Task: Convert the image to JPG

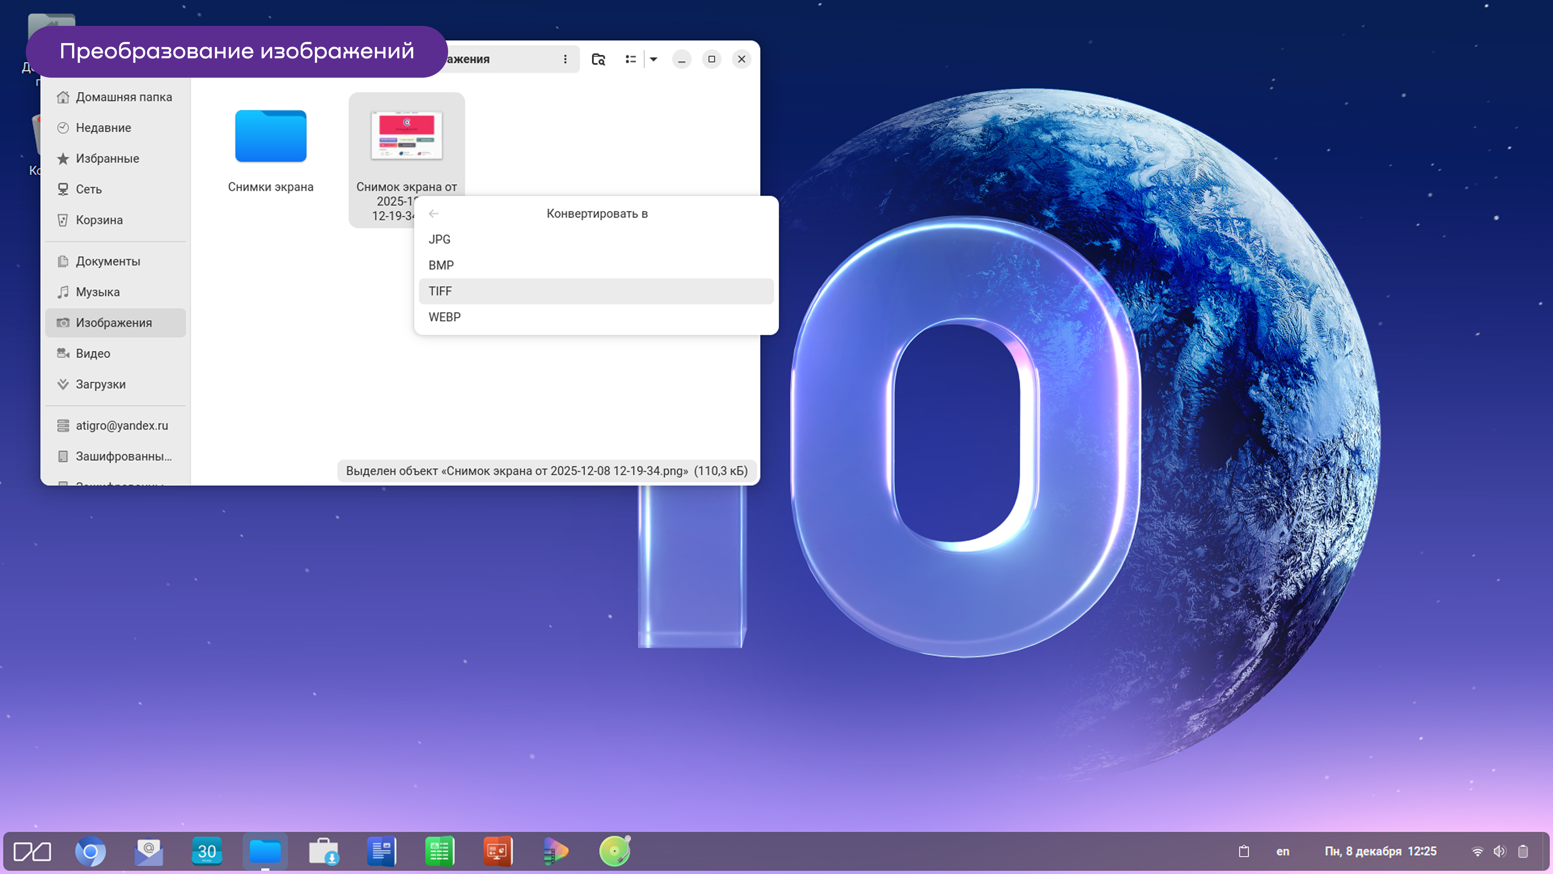Action: coord(439,240)
